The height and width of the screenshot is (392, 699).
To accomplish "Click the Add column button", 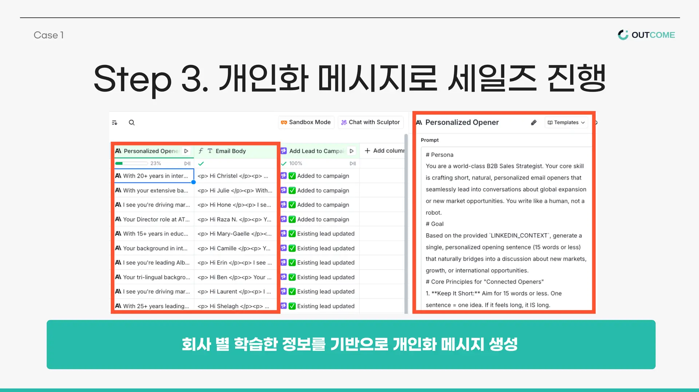I will coord(384,151).
